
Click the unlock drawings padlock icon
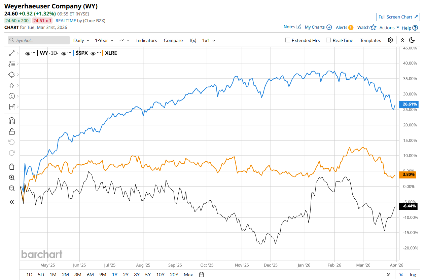click(x=12, y=131)
